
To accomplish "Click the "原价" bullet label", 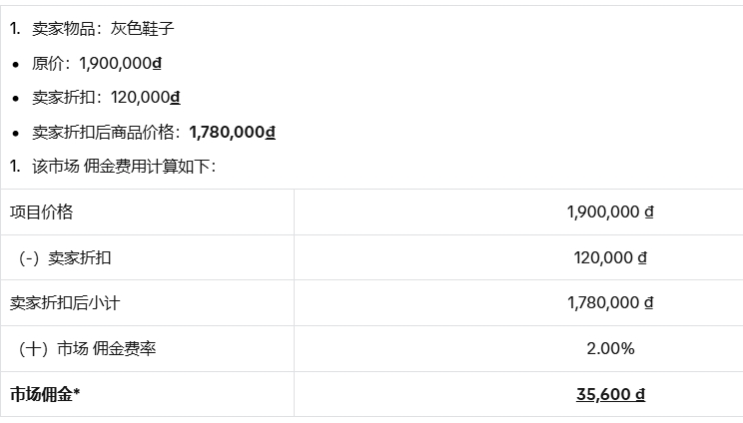I will (x=47, y=63).
